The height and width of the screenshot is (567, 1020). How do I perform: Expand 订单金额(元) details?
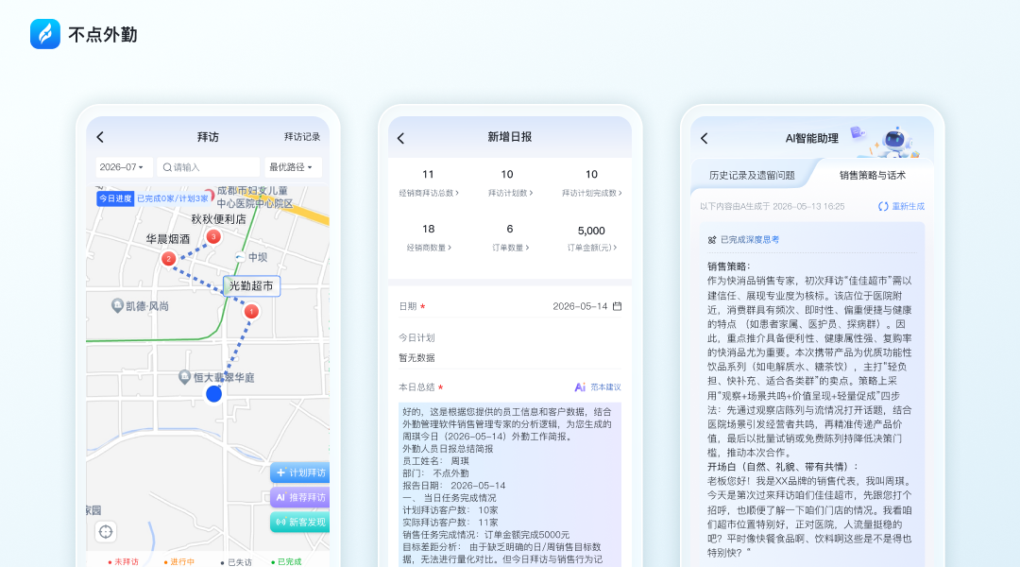(592, 248)
